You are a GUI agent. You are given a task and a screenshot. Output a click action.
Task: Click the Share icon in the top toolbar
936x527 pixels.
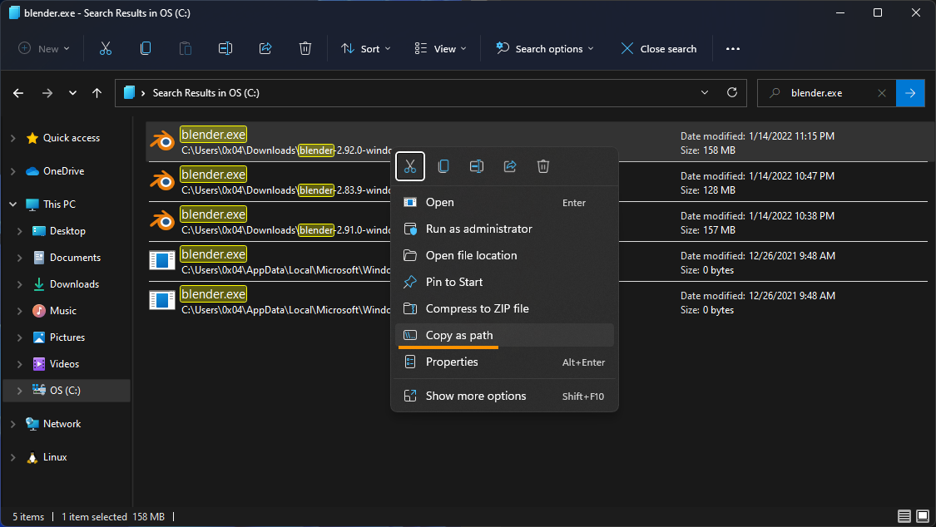pos(265,49)
